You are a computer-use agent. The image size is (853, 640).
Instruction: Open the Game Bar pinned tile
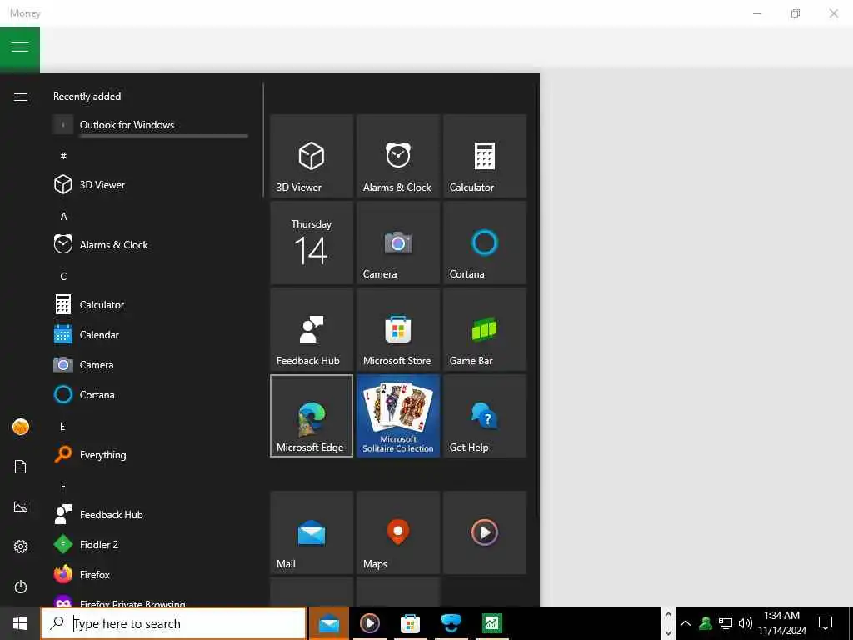point(485,329)
